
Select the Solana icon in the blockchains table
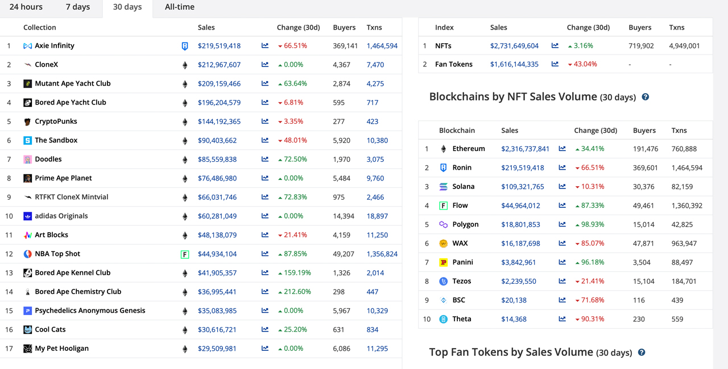[x=443, y=186]
